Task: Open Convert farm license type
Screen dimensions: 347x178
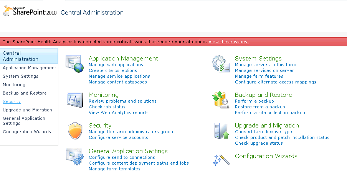Action: 263,132
